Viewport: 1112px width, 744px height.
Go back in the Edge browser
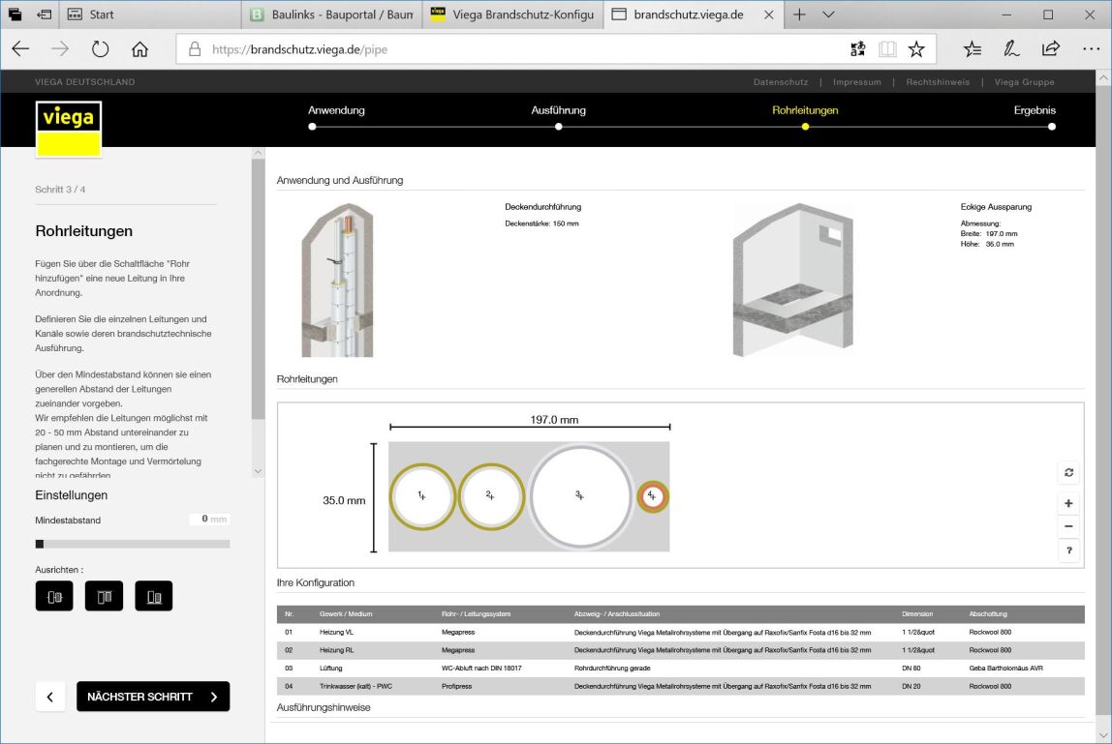click(20, 49)
